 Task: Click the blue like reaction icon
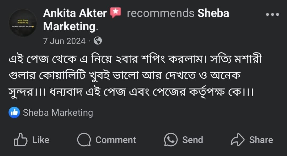14,113
